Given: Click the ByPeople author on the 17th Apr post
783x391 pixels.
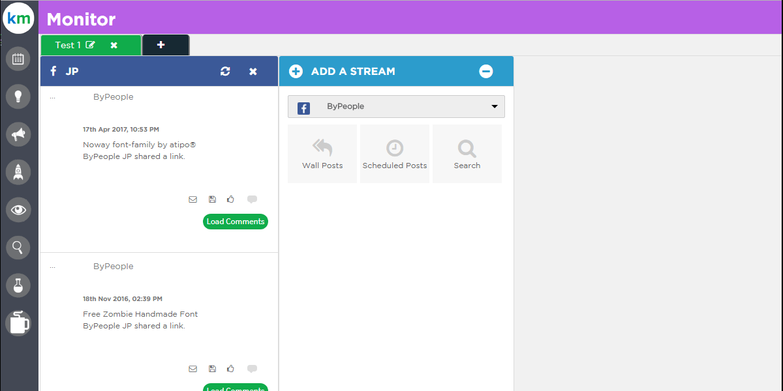Looking at the screenshot, I should (x=113, y=97).
